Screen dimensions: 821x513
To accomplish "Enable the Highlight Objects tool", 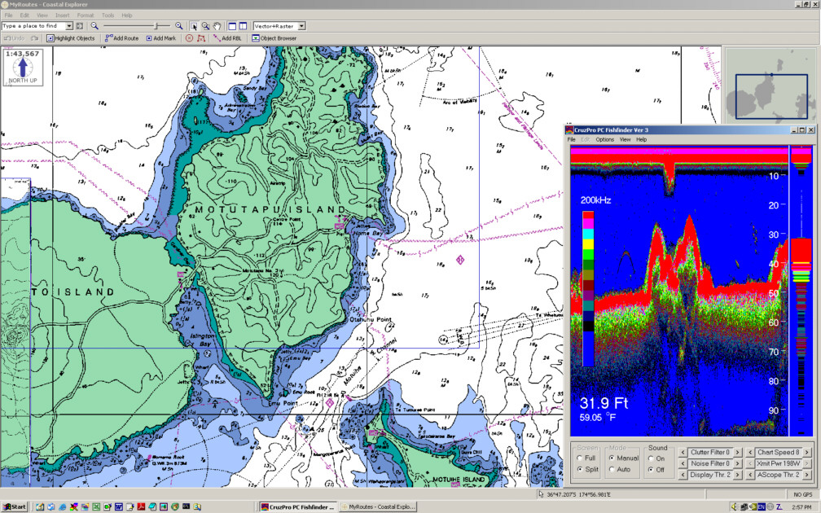I will tap(72, 38).
